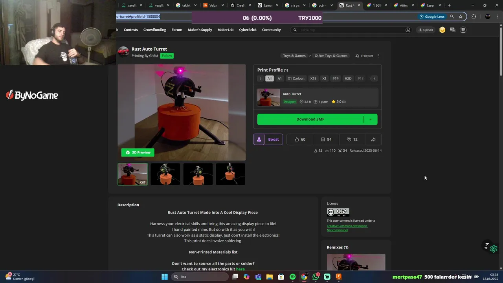The image size is (503, 283).
Task: Select the All printer filter
Action: tap(269, 79)
